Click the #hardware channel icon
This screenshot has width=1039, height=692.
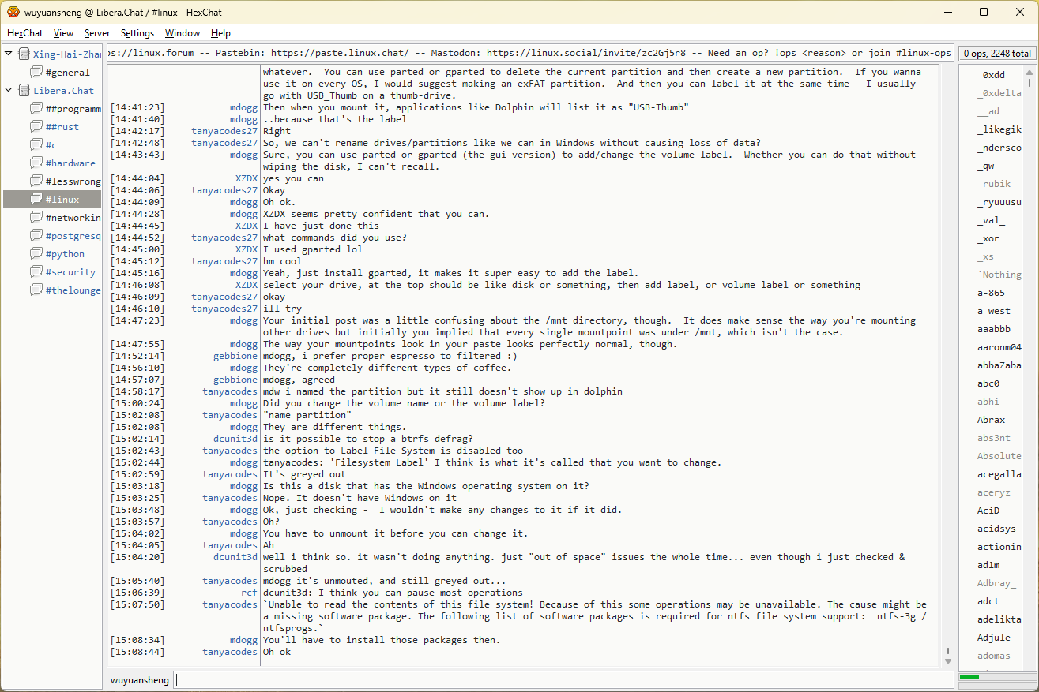point(36,163)
